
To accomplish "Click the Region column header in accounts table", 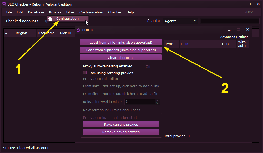I will point(25,33).
